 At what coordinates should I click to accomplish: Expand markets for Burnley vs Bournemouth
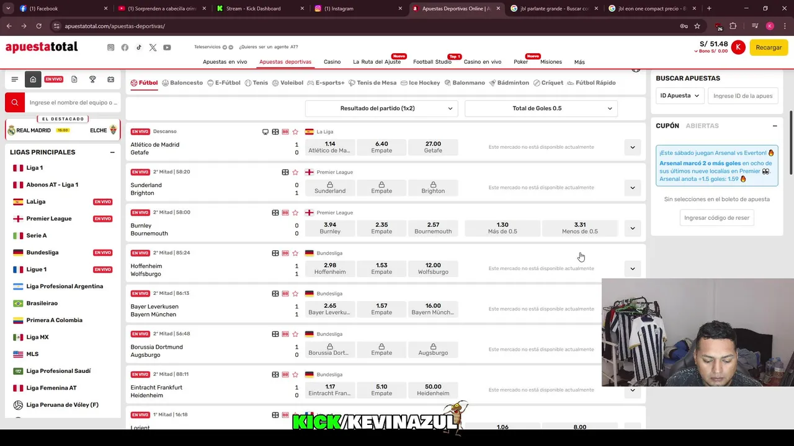(x=632, y=228)
